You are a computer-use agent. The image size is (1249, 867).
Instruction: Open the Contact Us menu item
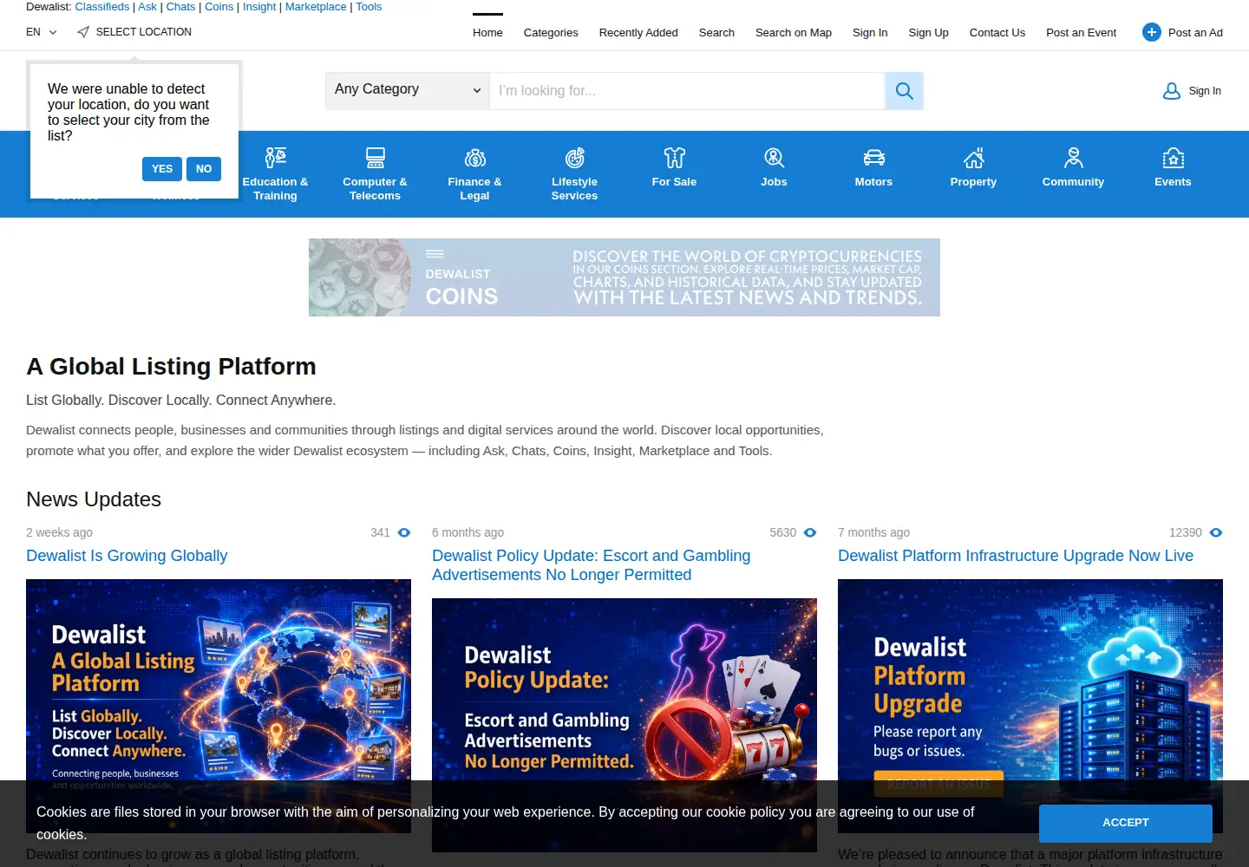997,32
